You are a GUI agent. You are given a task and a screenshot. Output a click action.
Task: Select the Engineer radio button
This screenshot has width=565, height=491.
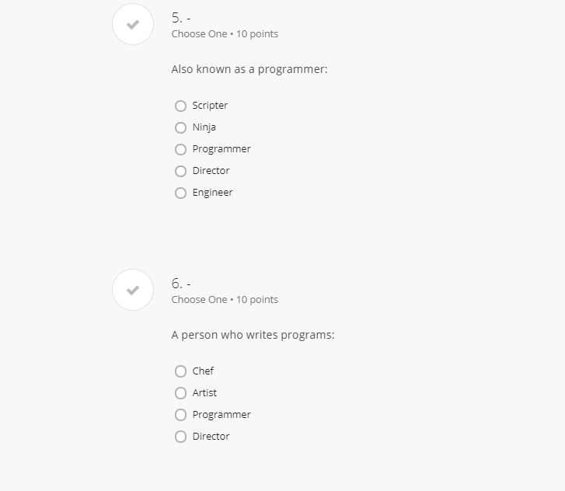181,193
